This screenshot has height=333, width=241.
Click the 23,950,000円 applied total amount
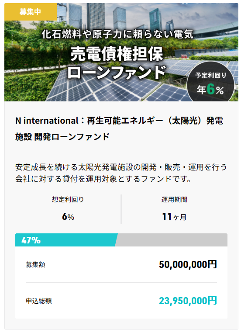(188, 301)
